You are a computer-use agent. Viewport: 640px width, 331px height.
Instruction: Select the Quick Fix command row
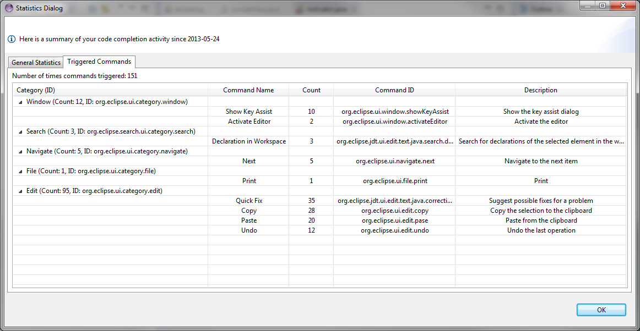tap(249, 201)
